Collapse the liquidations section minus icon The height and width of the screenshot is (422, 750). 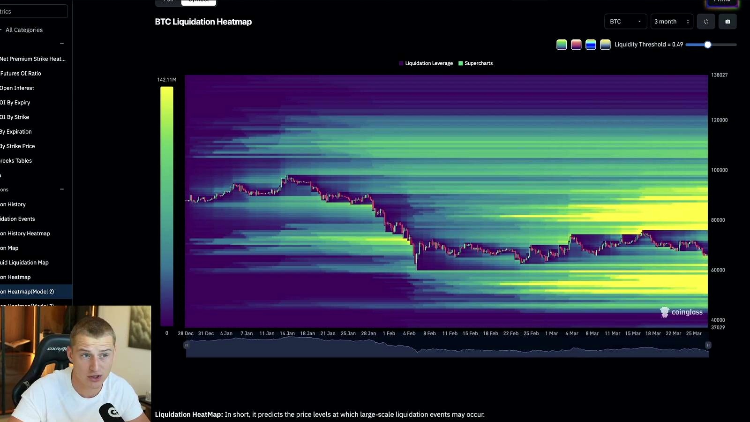[x=62, y=189]
